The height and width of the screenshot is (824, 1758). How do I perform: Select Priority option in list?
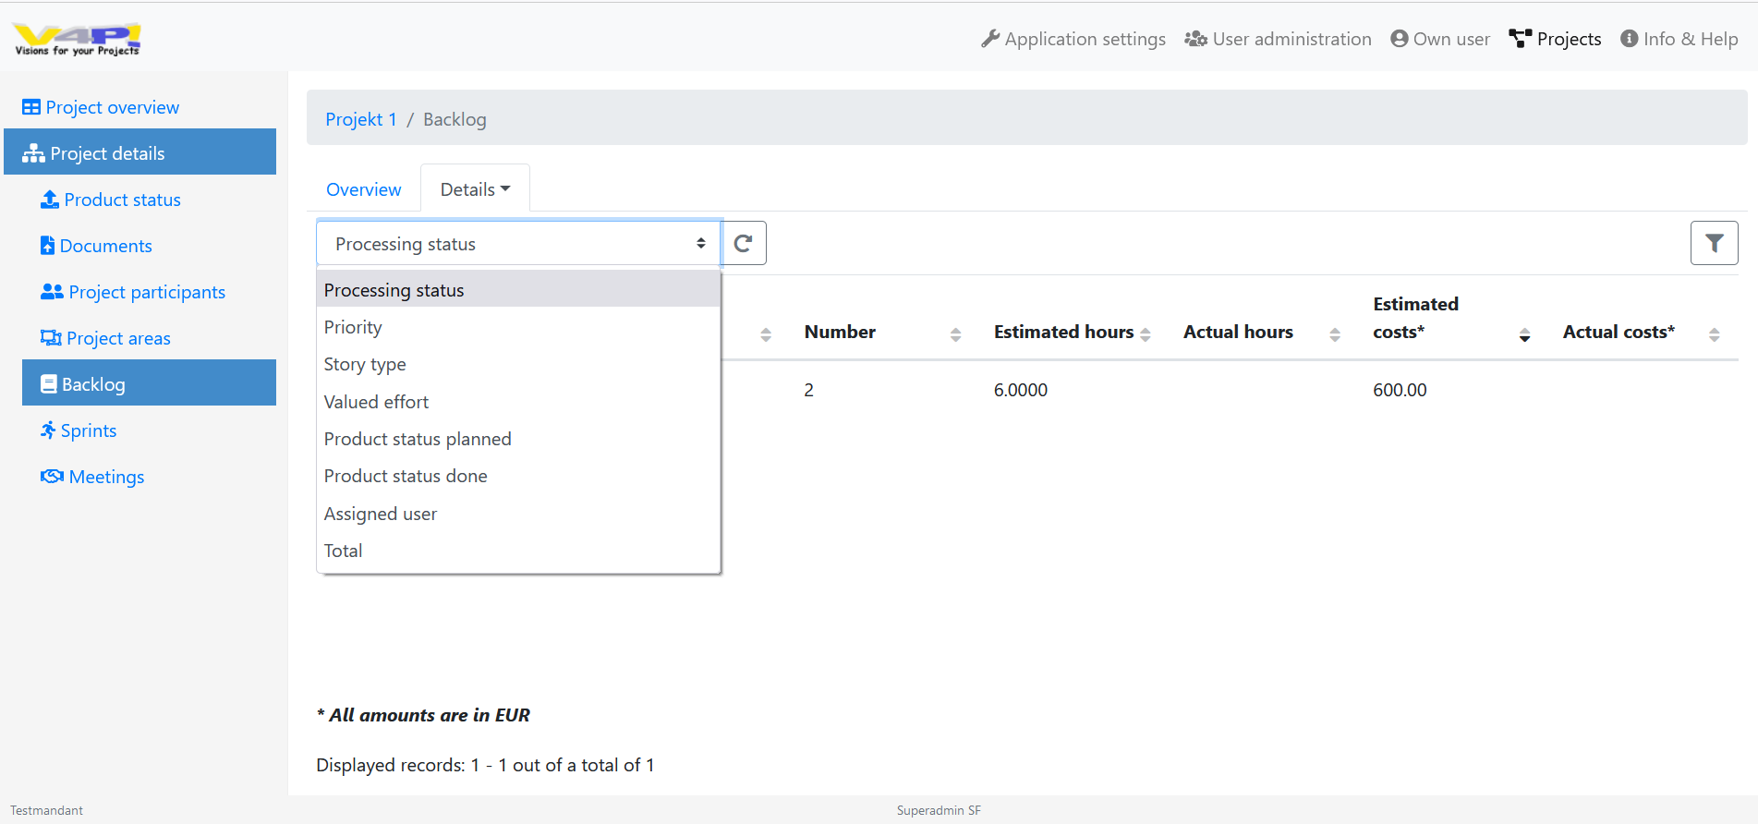coord(518,327)
